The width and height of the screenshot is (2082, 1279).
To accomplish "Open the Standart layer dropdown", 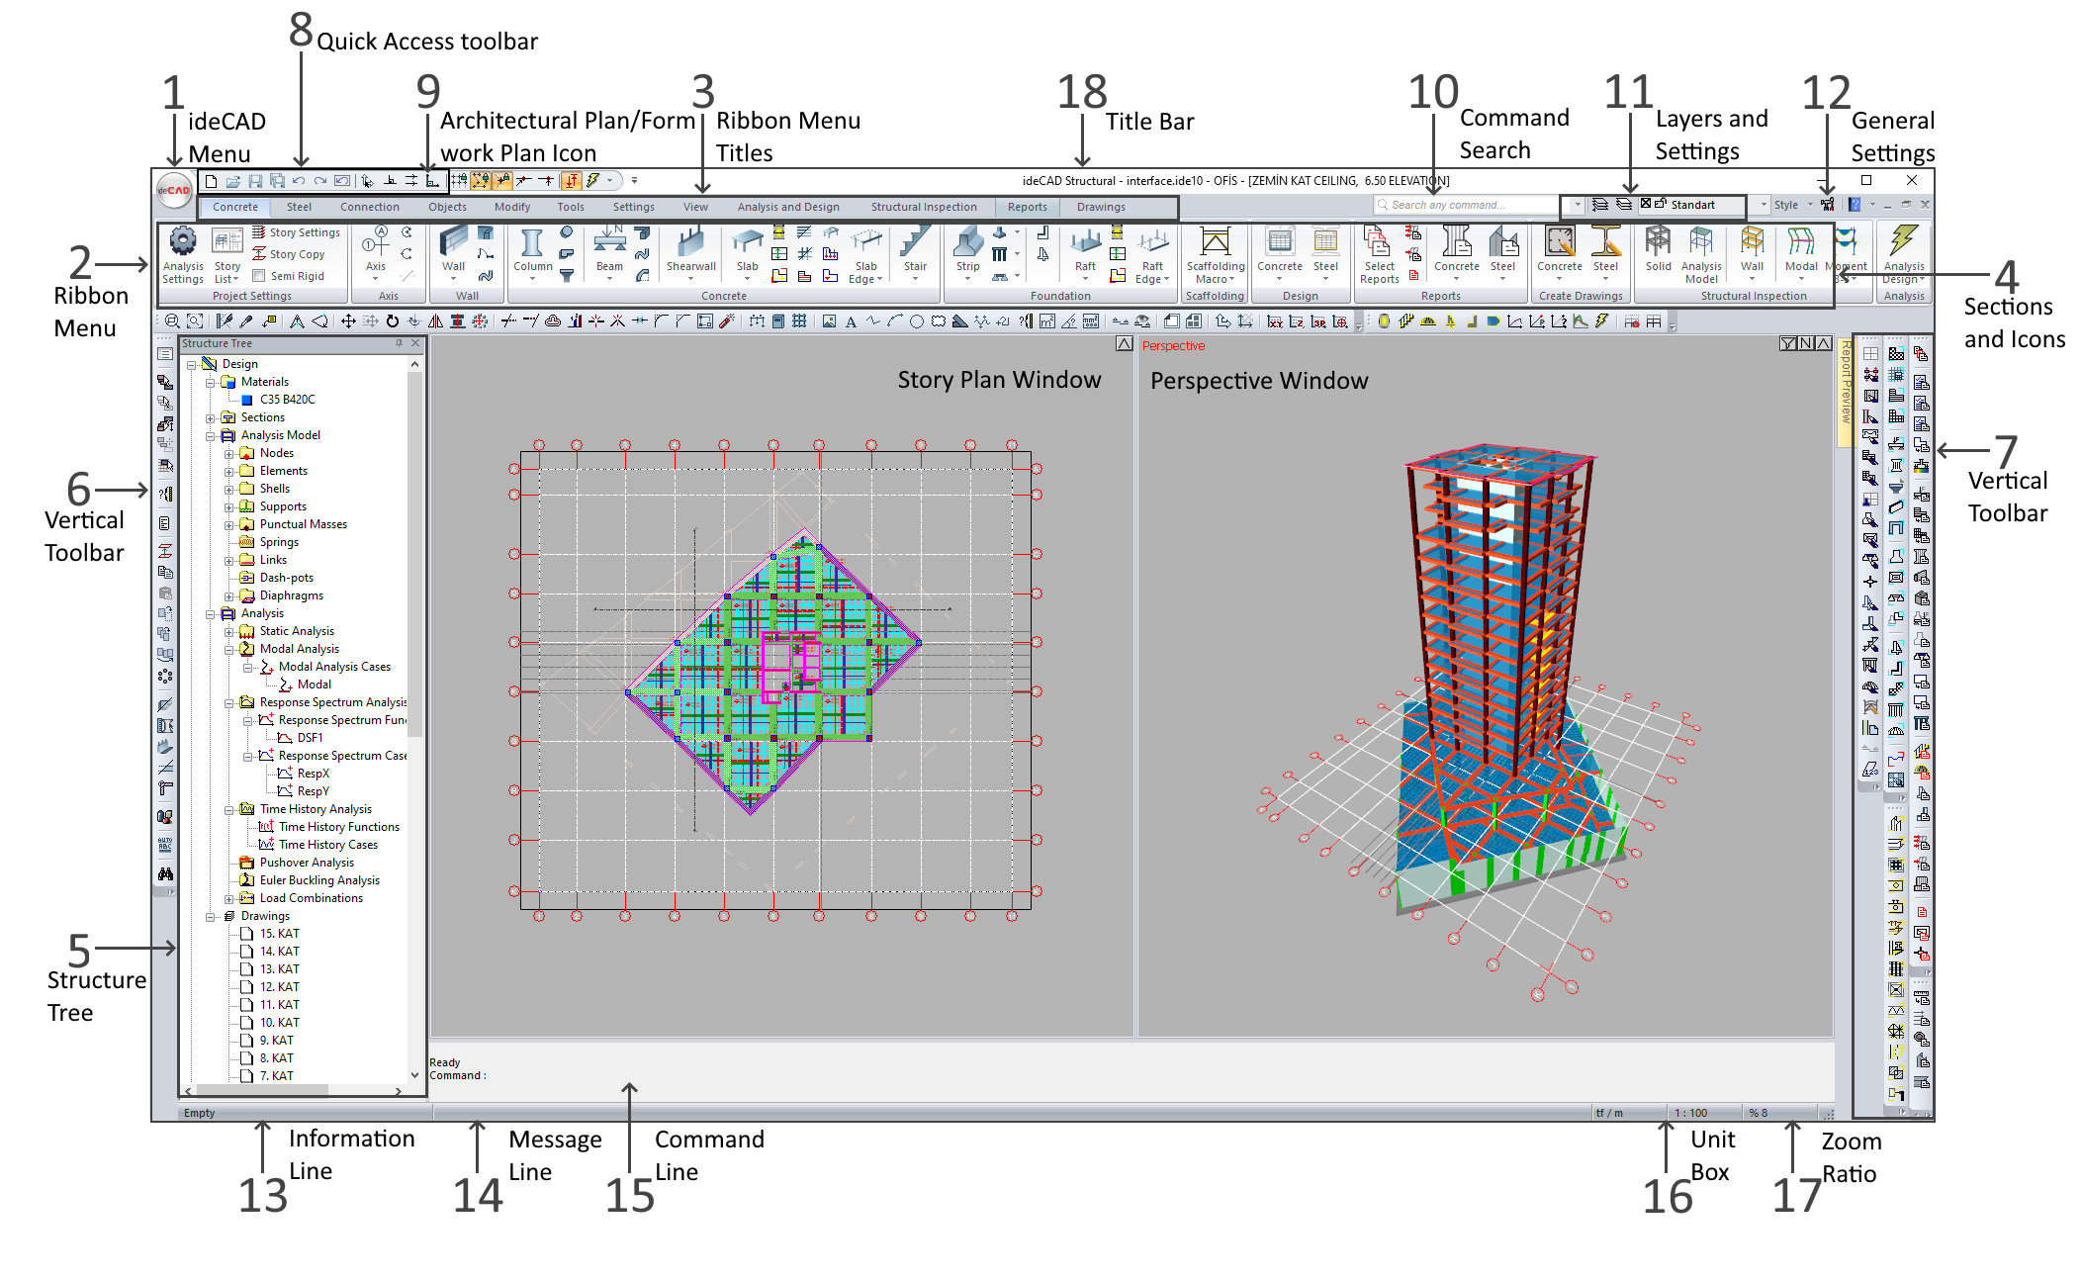I will click(1763, 205).
